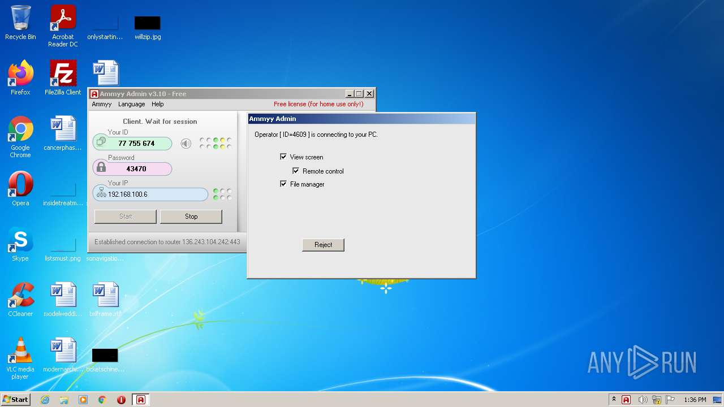Viewport: 724px width, 407px height.
Task: Select the listsmust.png file
Action: pos(63,249)
